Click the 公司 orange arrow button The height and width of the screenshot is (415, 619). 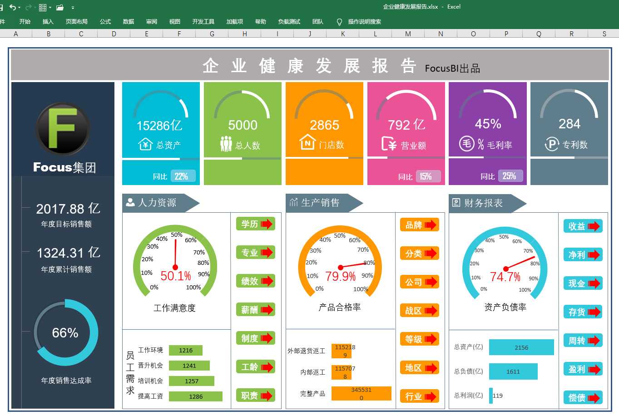click(420, 282)
